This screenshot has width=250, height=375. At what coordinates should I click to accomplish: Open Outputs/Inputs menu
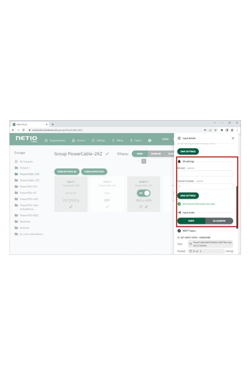[55, 140]
